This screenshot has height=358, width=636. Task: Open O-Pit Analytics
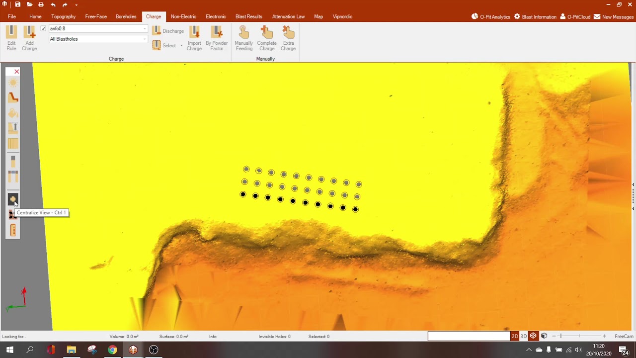[491, 17]
